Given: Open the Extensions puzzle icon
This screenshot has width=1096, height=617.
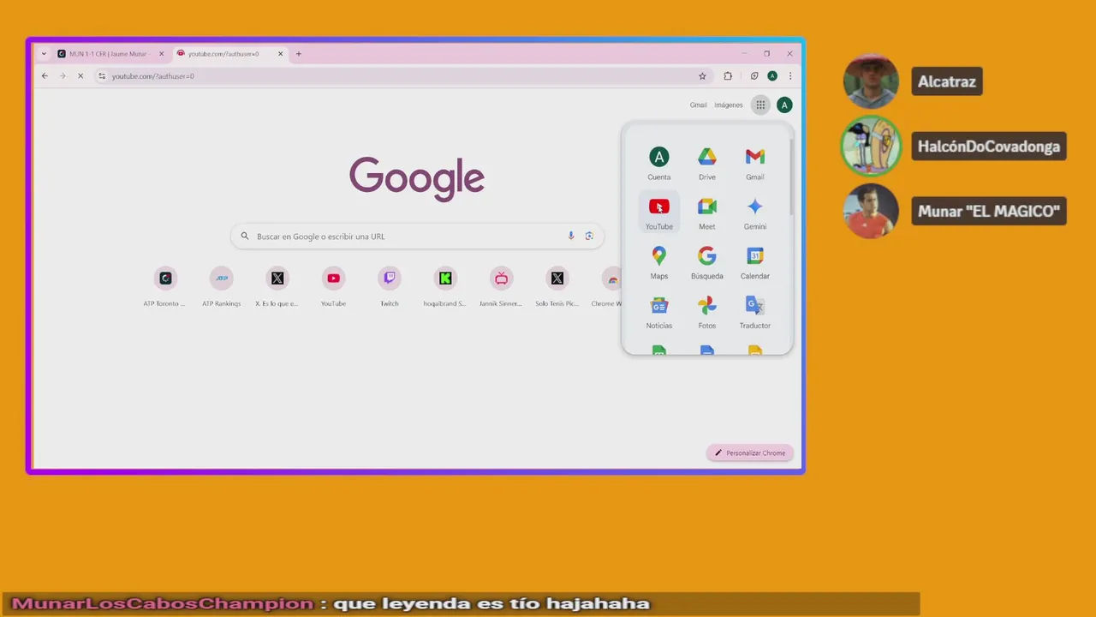Looking at the screenshot, I should (728, 76).
